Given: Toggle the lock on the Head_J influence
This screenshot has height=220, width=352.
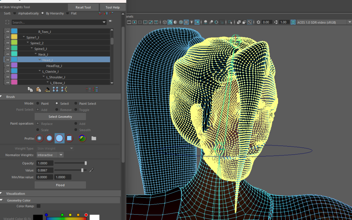Looking at the screenshot, I should point(7,60).
